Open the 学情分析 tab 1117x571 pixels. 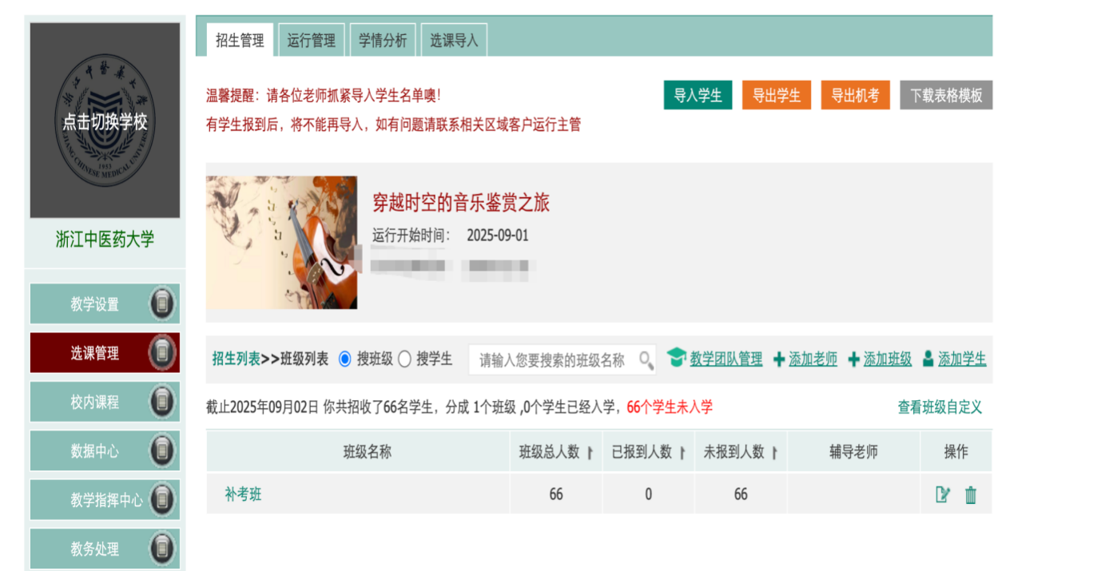[x=382, y=41]
